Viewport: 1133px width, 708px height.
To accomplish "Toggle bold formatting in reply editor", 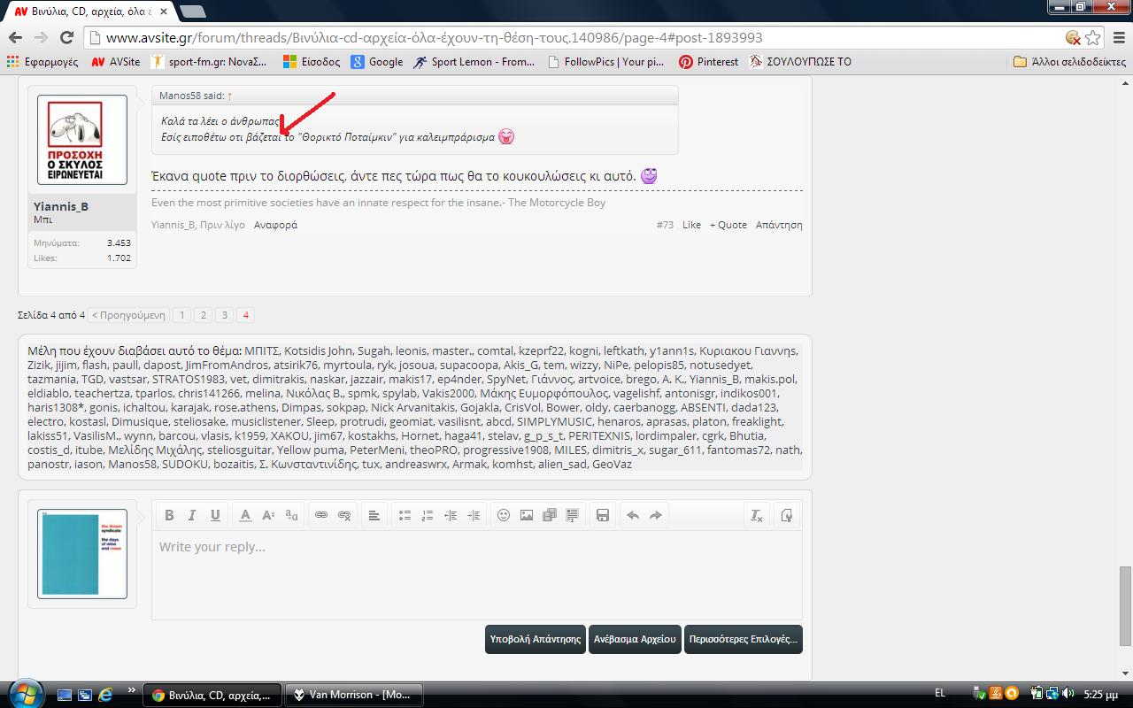I will tap(169, 515).
